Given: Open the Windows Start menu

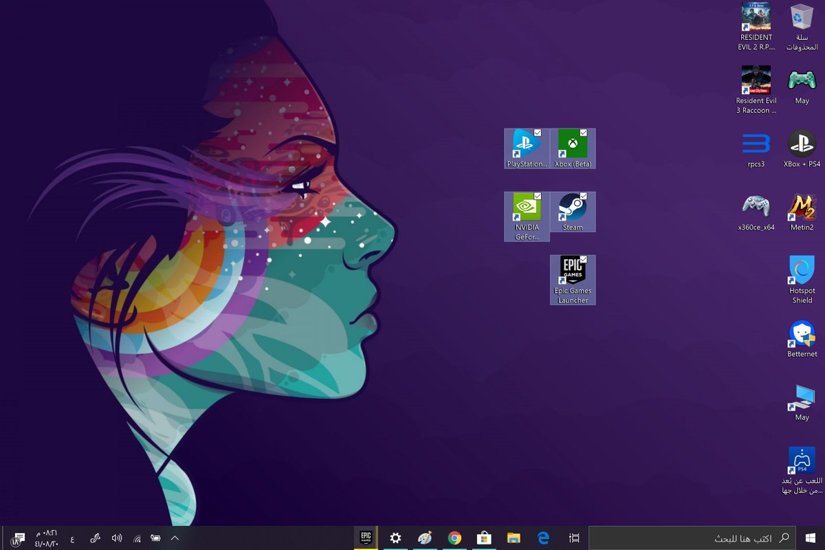Looking at the screenshot, I should pos(811,538).
